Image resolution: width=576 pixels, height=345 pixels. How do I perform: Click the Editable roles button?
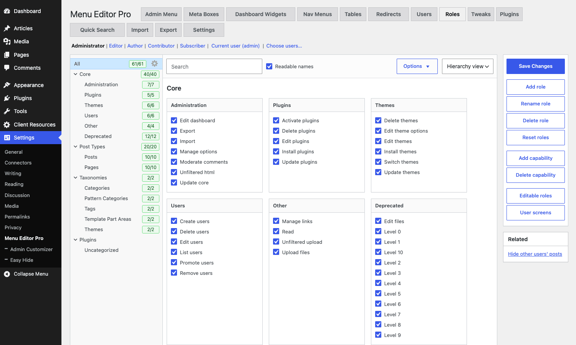(x=536, y=196)
